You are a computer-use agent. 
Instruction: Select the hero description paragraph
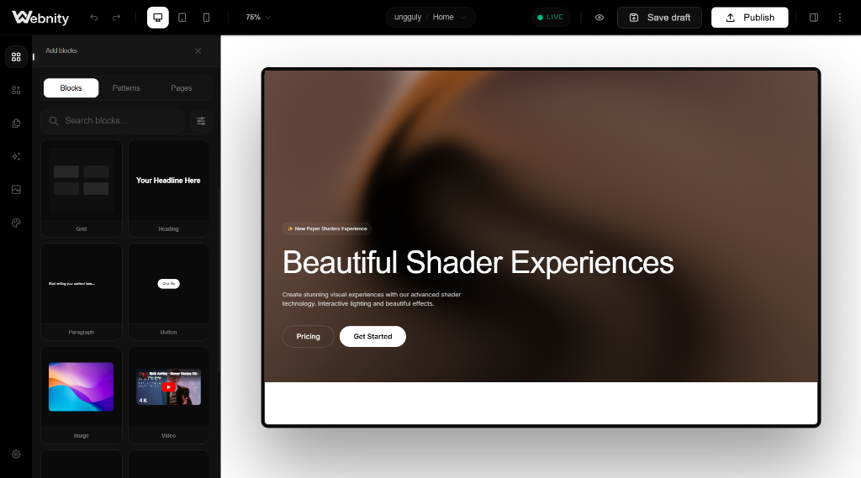pyautogui.click(x=372, y=299)
